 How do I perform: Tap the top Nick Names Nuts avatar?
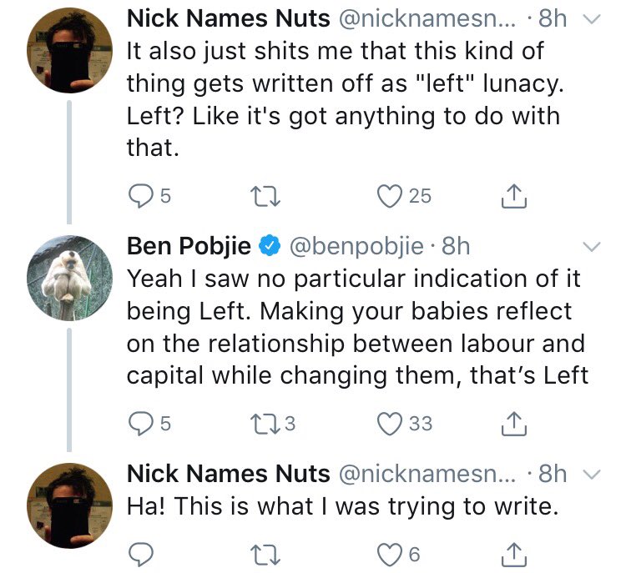pyautogui.click(x=69, y=53)
